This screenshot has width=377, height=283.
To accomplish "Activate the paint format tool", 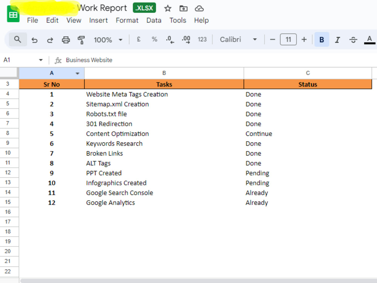I will (81, 40).
